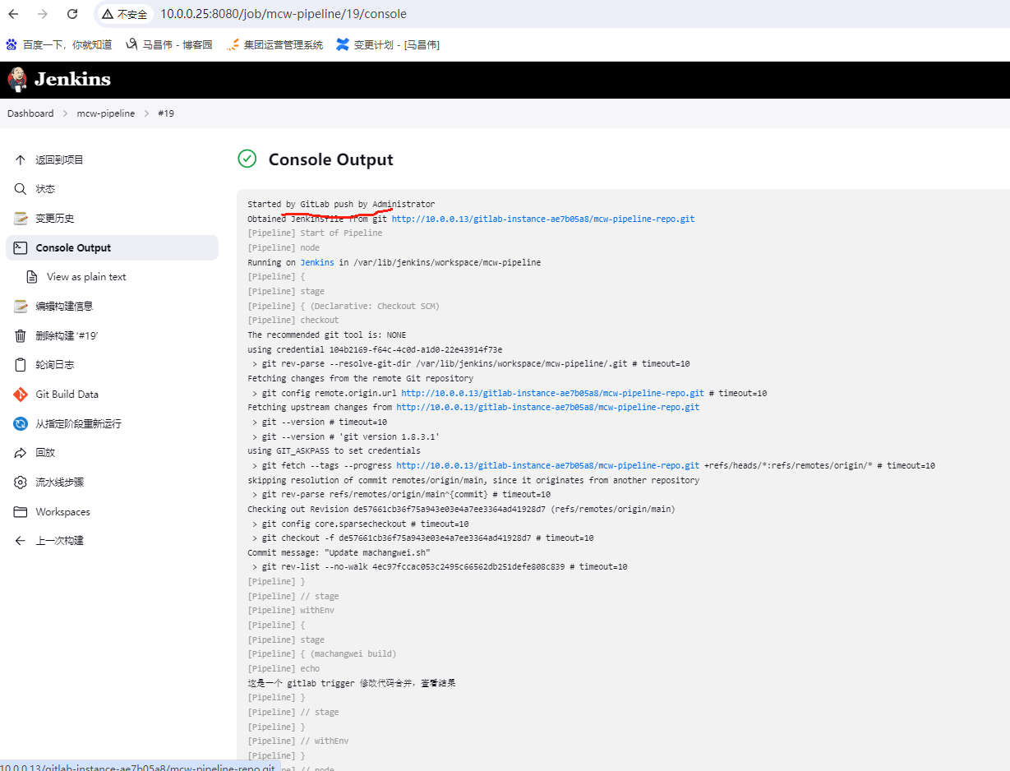Click the trash icon for 删除构建 '#19'
This screenshot has width=1010, height=771.
[x=21, y=335]
